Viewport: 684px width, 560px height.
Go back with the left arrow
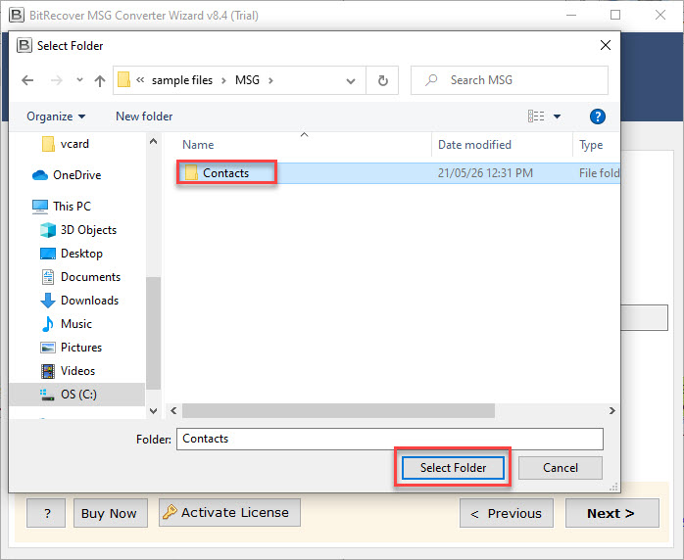[x=27, y=80]
